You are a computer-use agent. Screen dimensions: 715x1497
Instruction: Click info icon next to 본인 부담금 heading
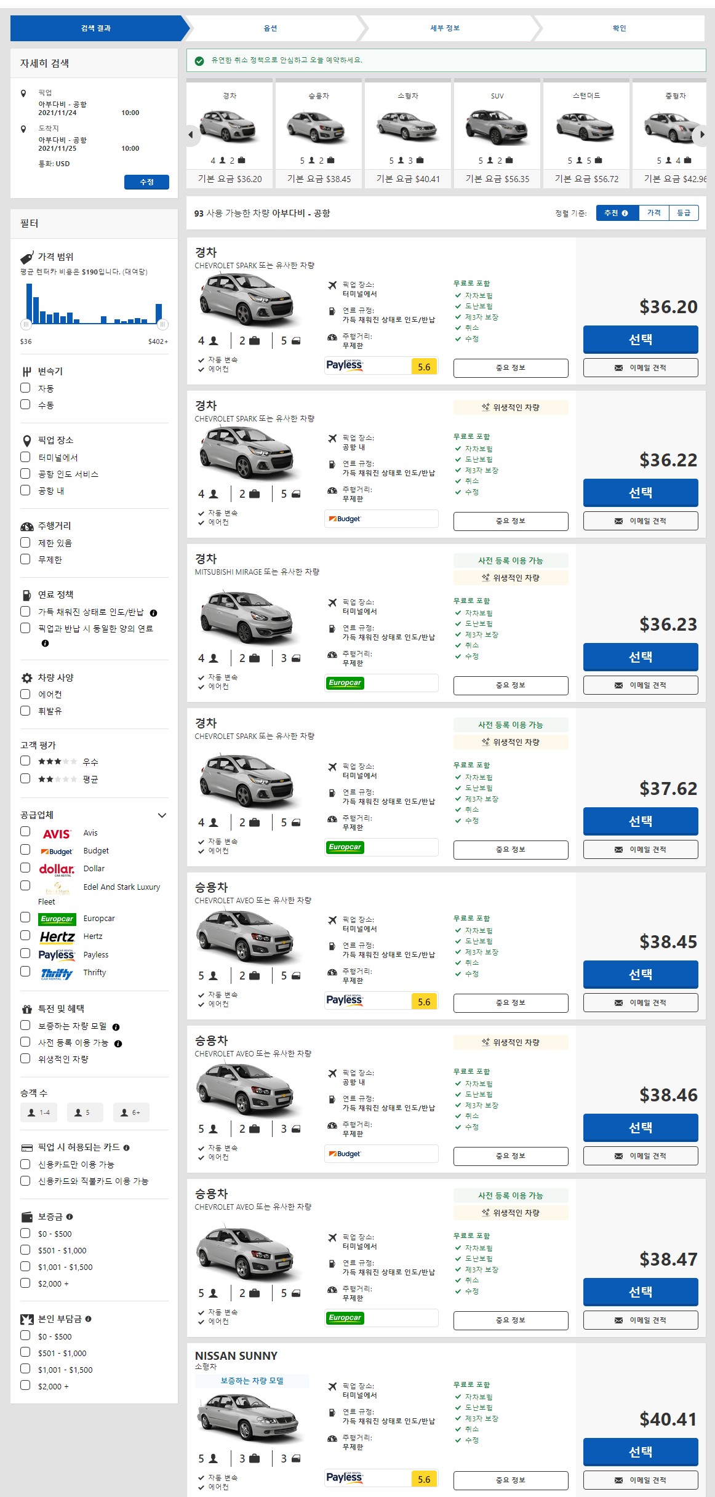coord(88,1319)
